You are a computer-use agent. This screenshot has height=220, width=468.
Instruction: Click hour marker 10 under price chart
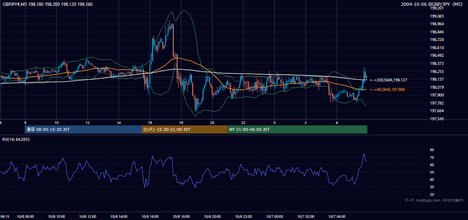pyautogui.click(x=56, y=122)
